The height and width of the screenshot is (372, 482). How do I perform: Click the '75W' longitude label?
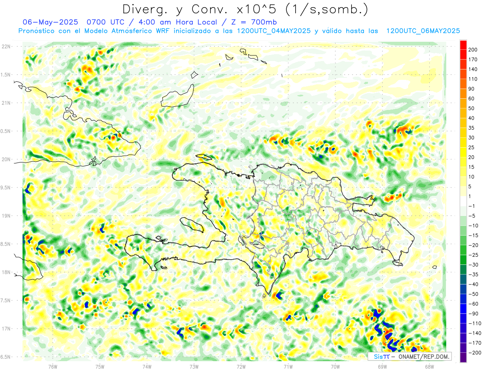[100, 366]
